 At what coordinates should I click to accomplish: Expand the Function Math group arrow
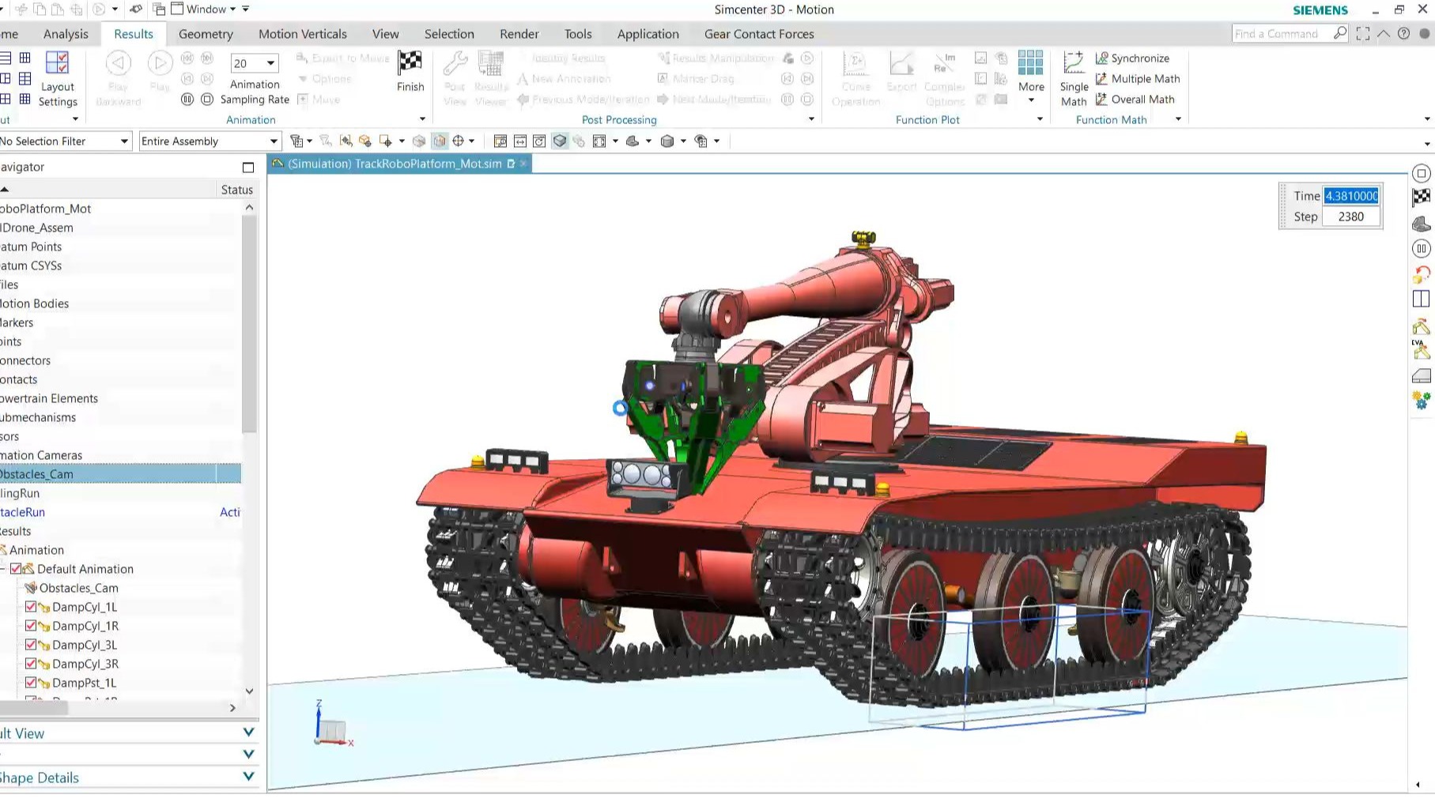(1178, 119)
